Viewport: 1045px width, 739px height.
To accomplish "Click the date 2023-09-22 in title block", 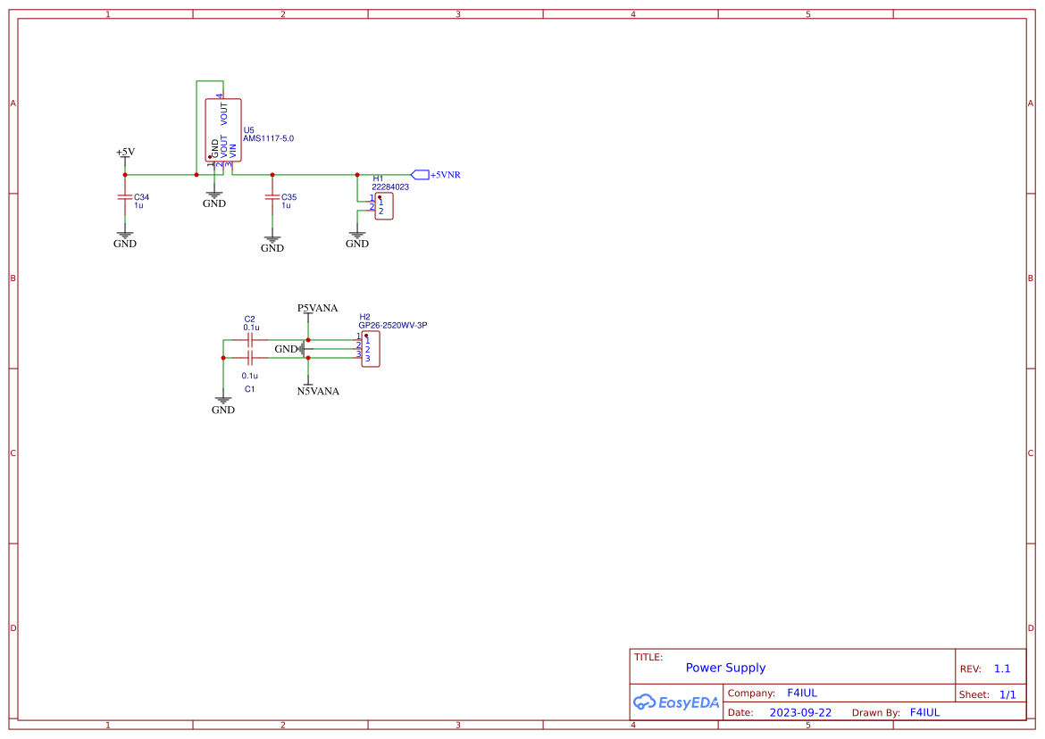I will click(x=798, y=712).
